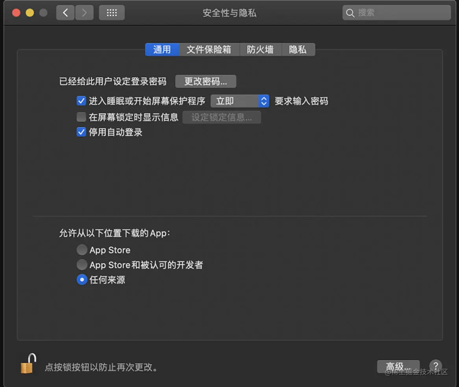Enable 在屏幕锁定时显示信息 checkbox
The image size is (459, 387).
[x=81, y=117]
